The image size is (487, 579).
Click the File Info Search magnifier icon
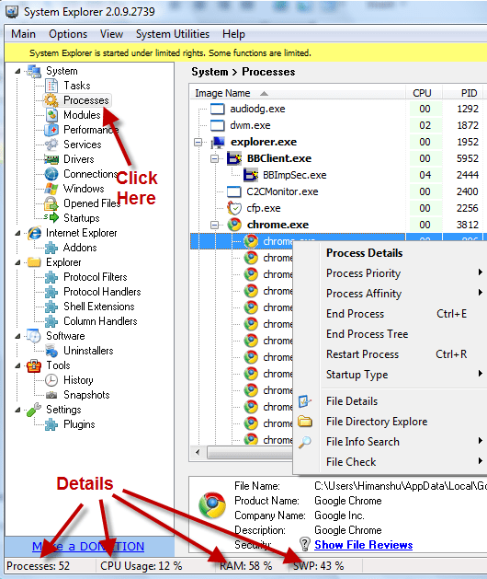(x=304, y=442)
